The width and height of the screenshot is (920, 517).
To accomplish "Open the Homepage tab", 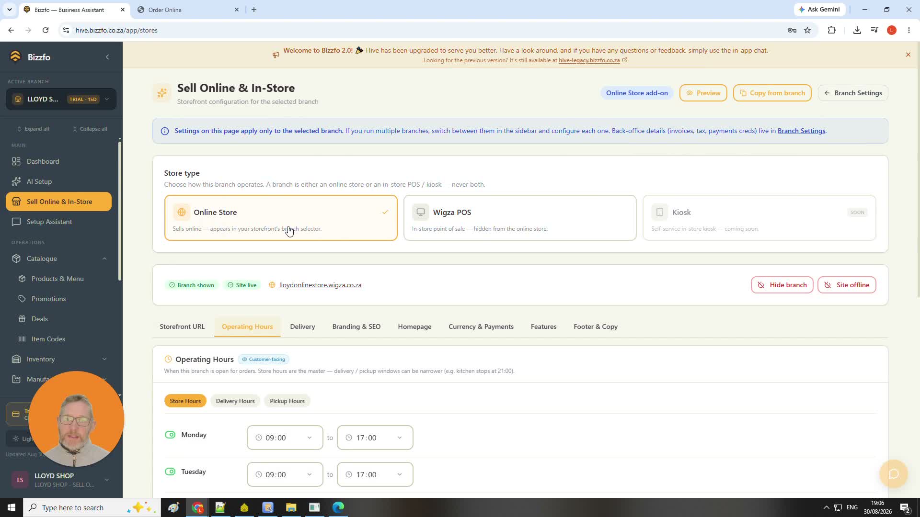I will pos(414,326).
